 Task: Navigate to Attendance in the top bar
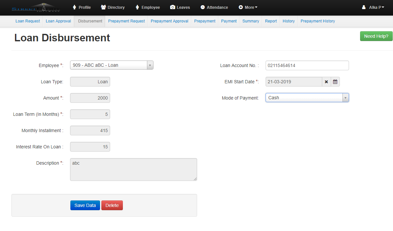(214, 7)
